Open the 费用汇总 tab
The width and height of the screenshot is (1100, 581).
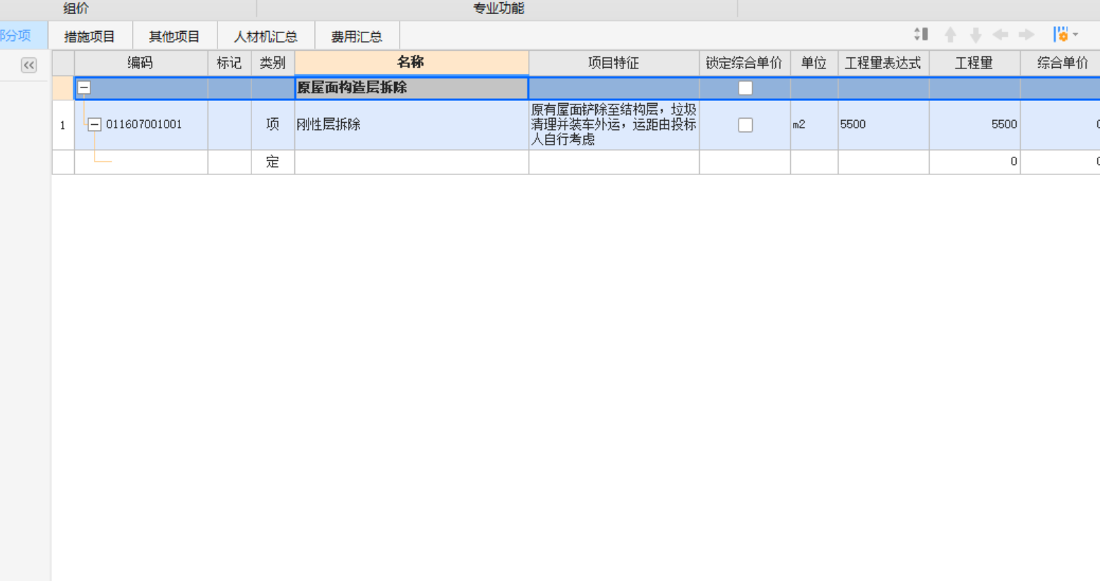pos(357,37)
